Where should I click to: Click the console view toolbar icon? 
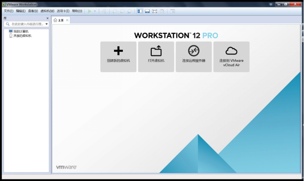pyautogui.click(x=172, y=11)
